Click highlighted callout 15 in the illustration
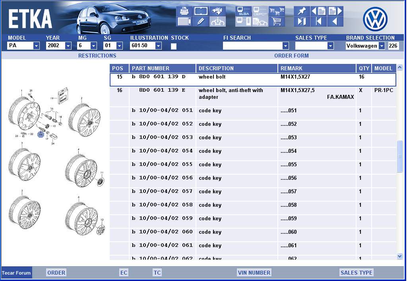 [41, 135]
